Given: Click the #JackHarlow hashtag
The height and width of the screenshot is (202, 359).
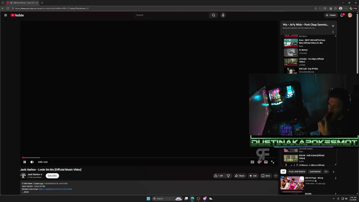Looking at the screenshot, I should (x=50, y=183).
